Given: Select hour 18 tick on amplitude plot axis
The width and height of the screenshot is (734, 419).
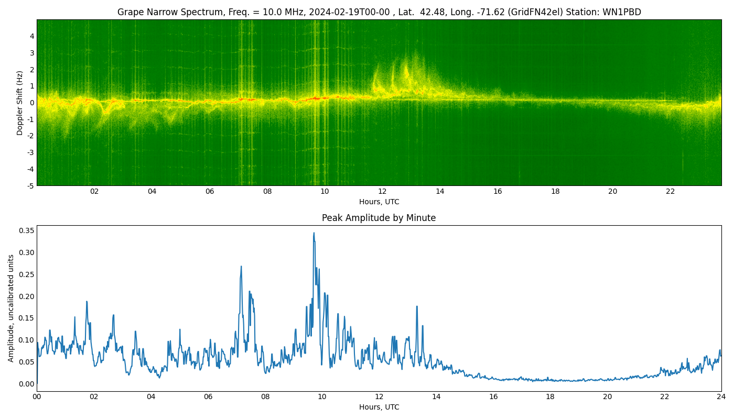Looking at the screenshot, I should pos(550,397).
